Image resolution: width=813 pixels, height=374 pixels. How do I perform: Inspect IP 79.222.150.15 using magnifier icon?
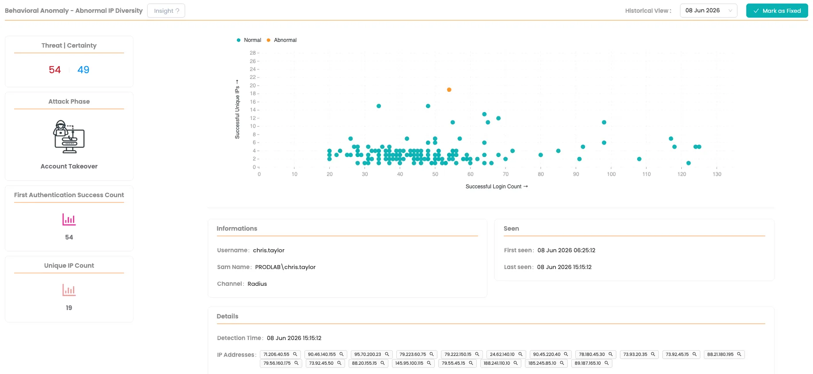[x=477, y=354]
